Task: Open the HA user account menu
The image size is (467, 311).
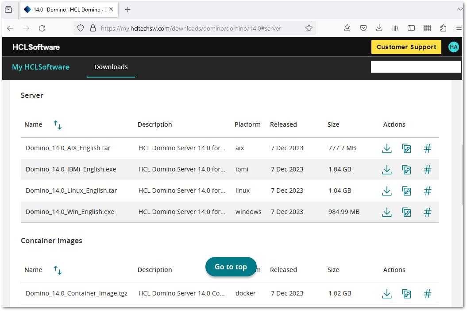Action: tap(453, 47)
